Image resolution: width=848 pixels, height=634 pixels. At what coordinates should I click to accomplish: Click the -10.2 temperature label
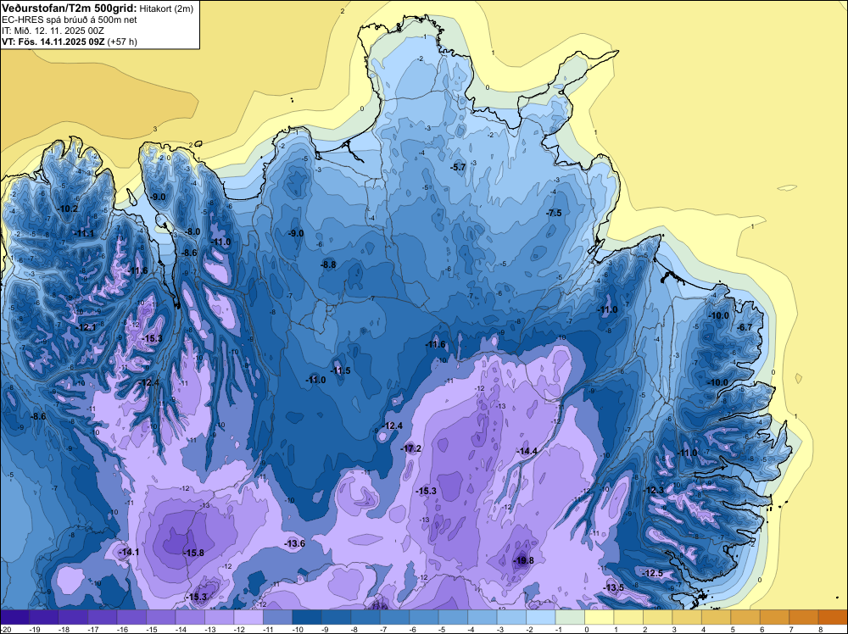tap(68, 209)
